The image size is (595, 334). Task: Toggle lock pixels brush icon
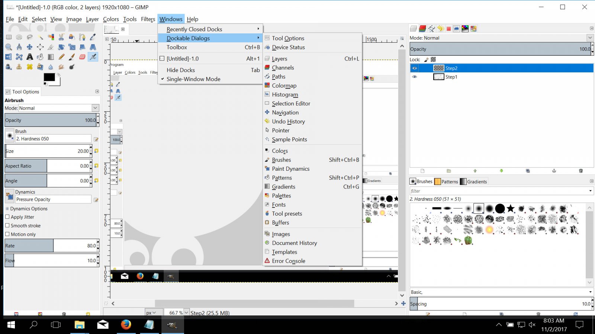click(426, 59)
